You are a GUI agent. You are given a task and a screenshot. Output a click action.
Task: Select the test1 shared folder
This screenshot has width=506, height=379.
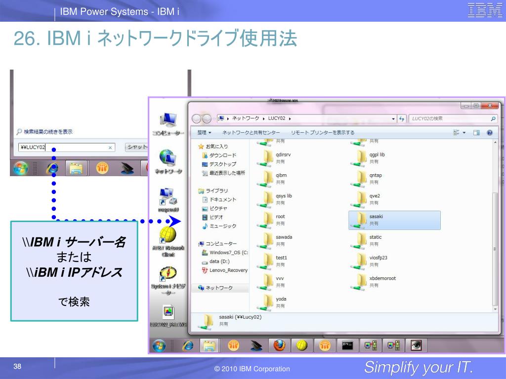tap(273, 262)
